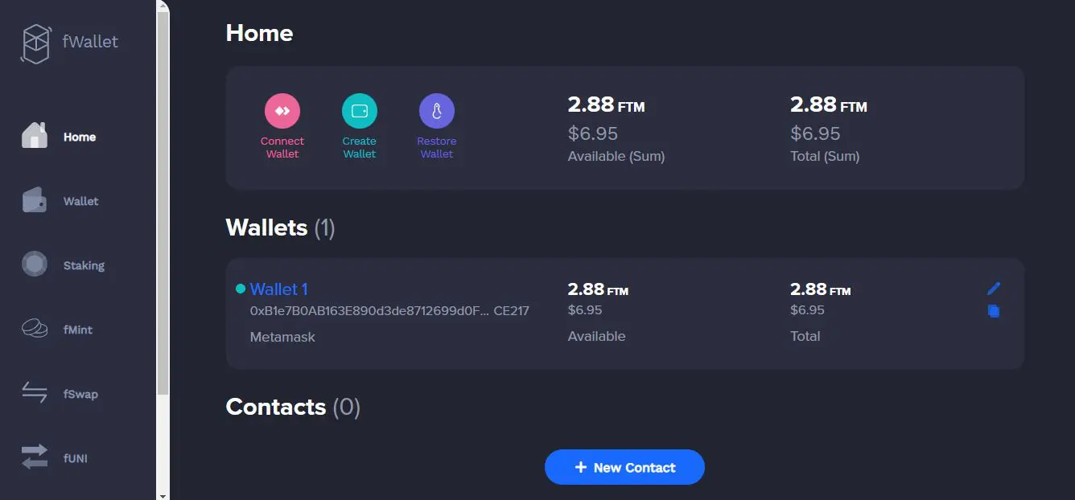Click the Contacts (0) heading
Viewport: 1075px width, 500px height.
293,407
